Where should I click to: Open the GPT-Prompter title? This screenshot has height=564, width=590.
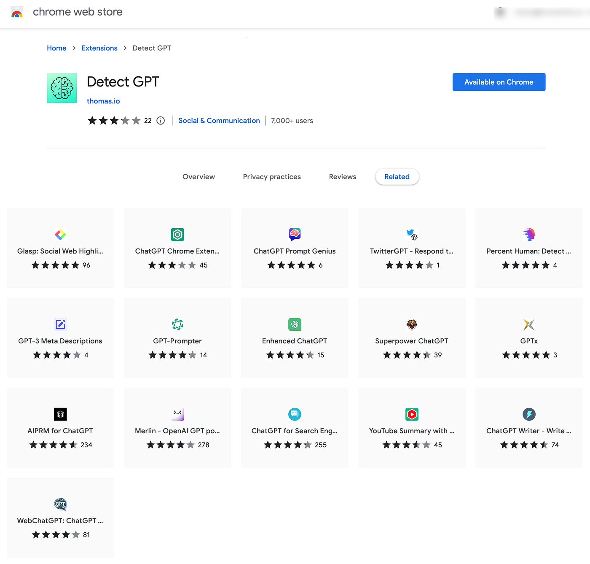pos(177,341)
